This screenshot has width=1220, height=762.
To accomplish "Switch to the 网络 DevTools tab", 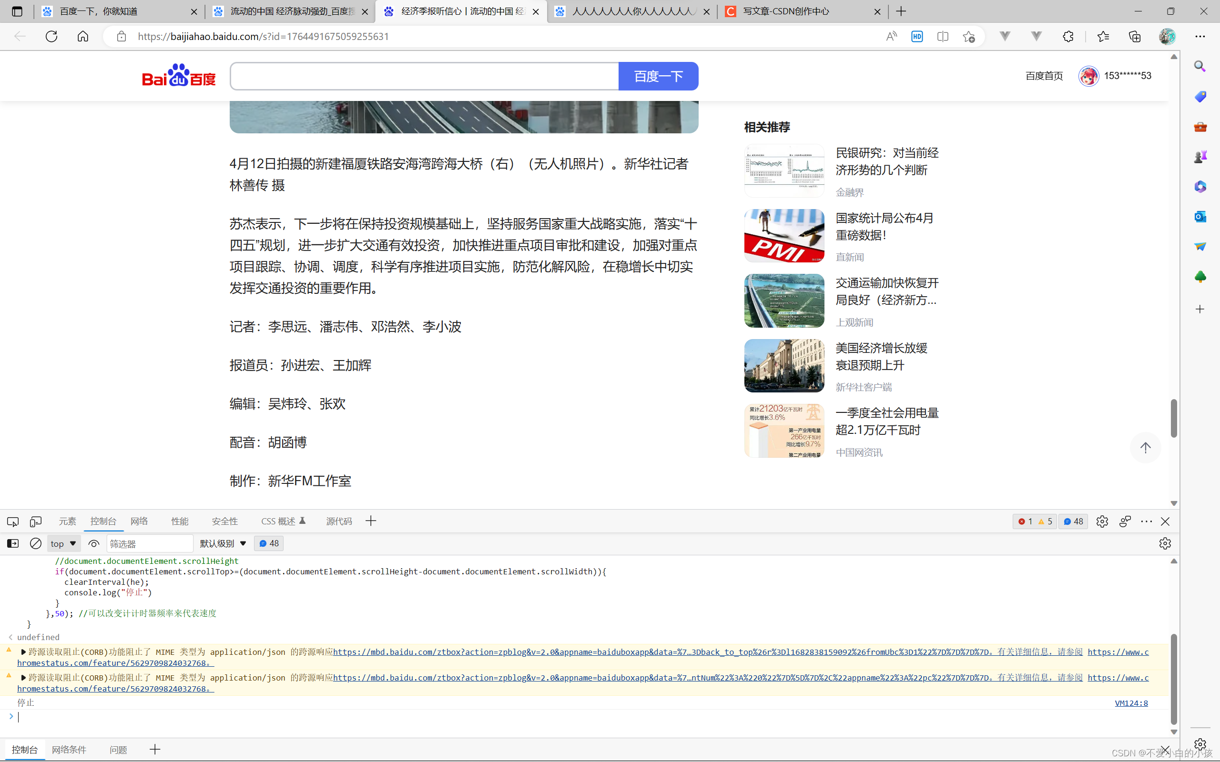I will [139, 521].
